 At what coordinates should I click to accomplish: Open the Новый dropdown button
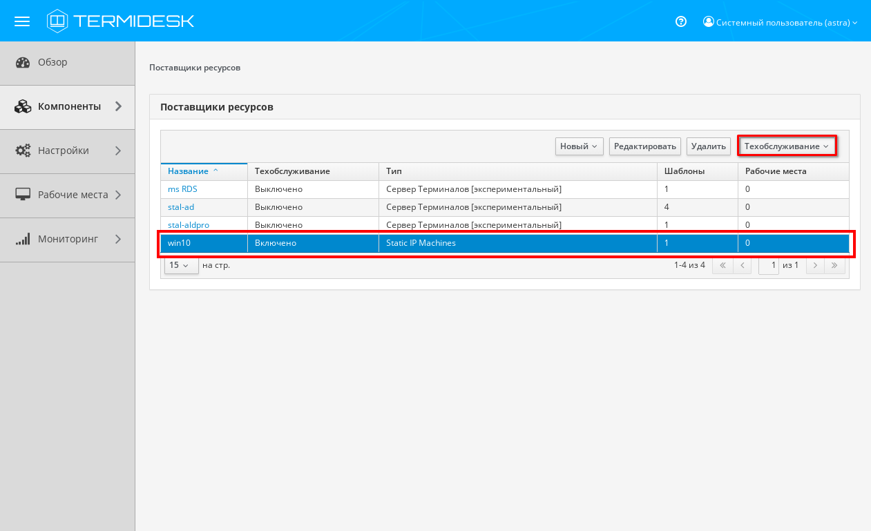coord(579,146)
